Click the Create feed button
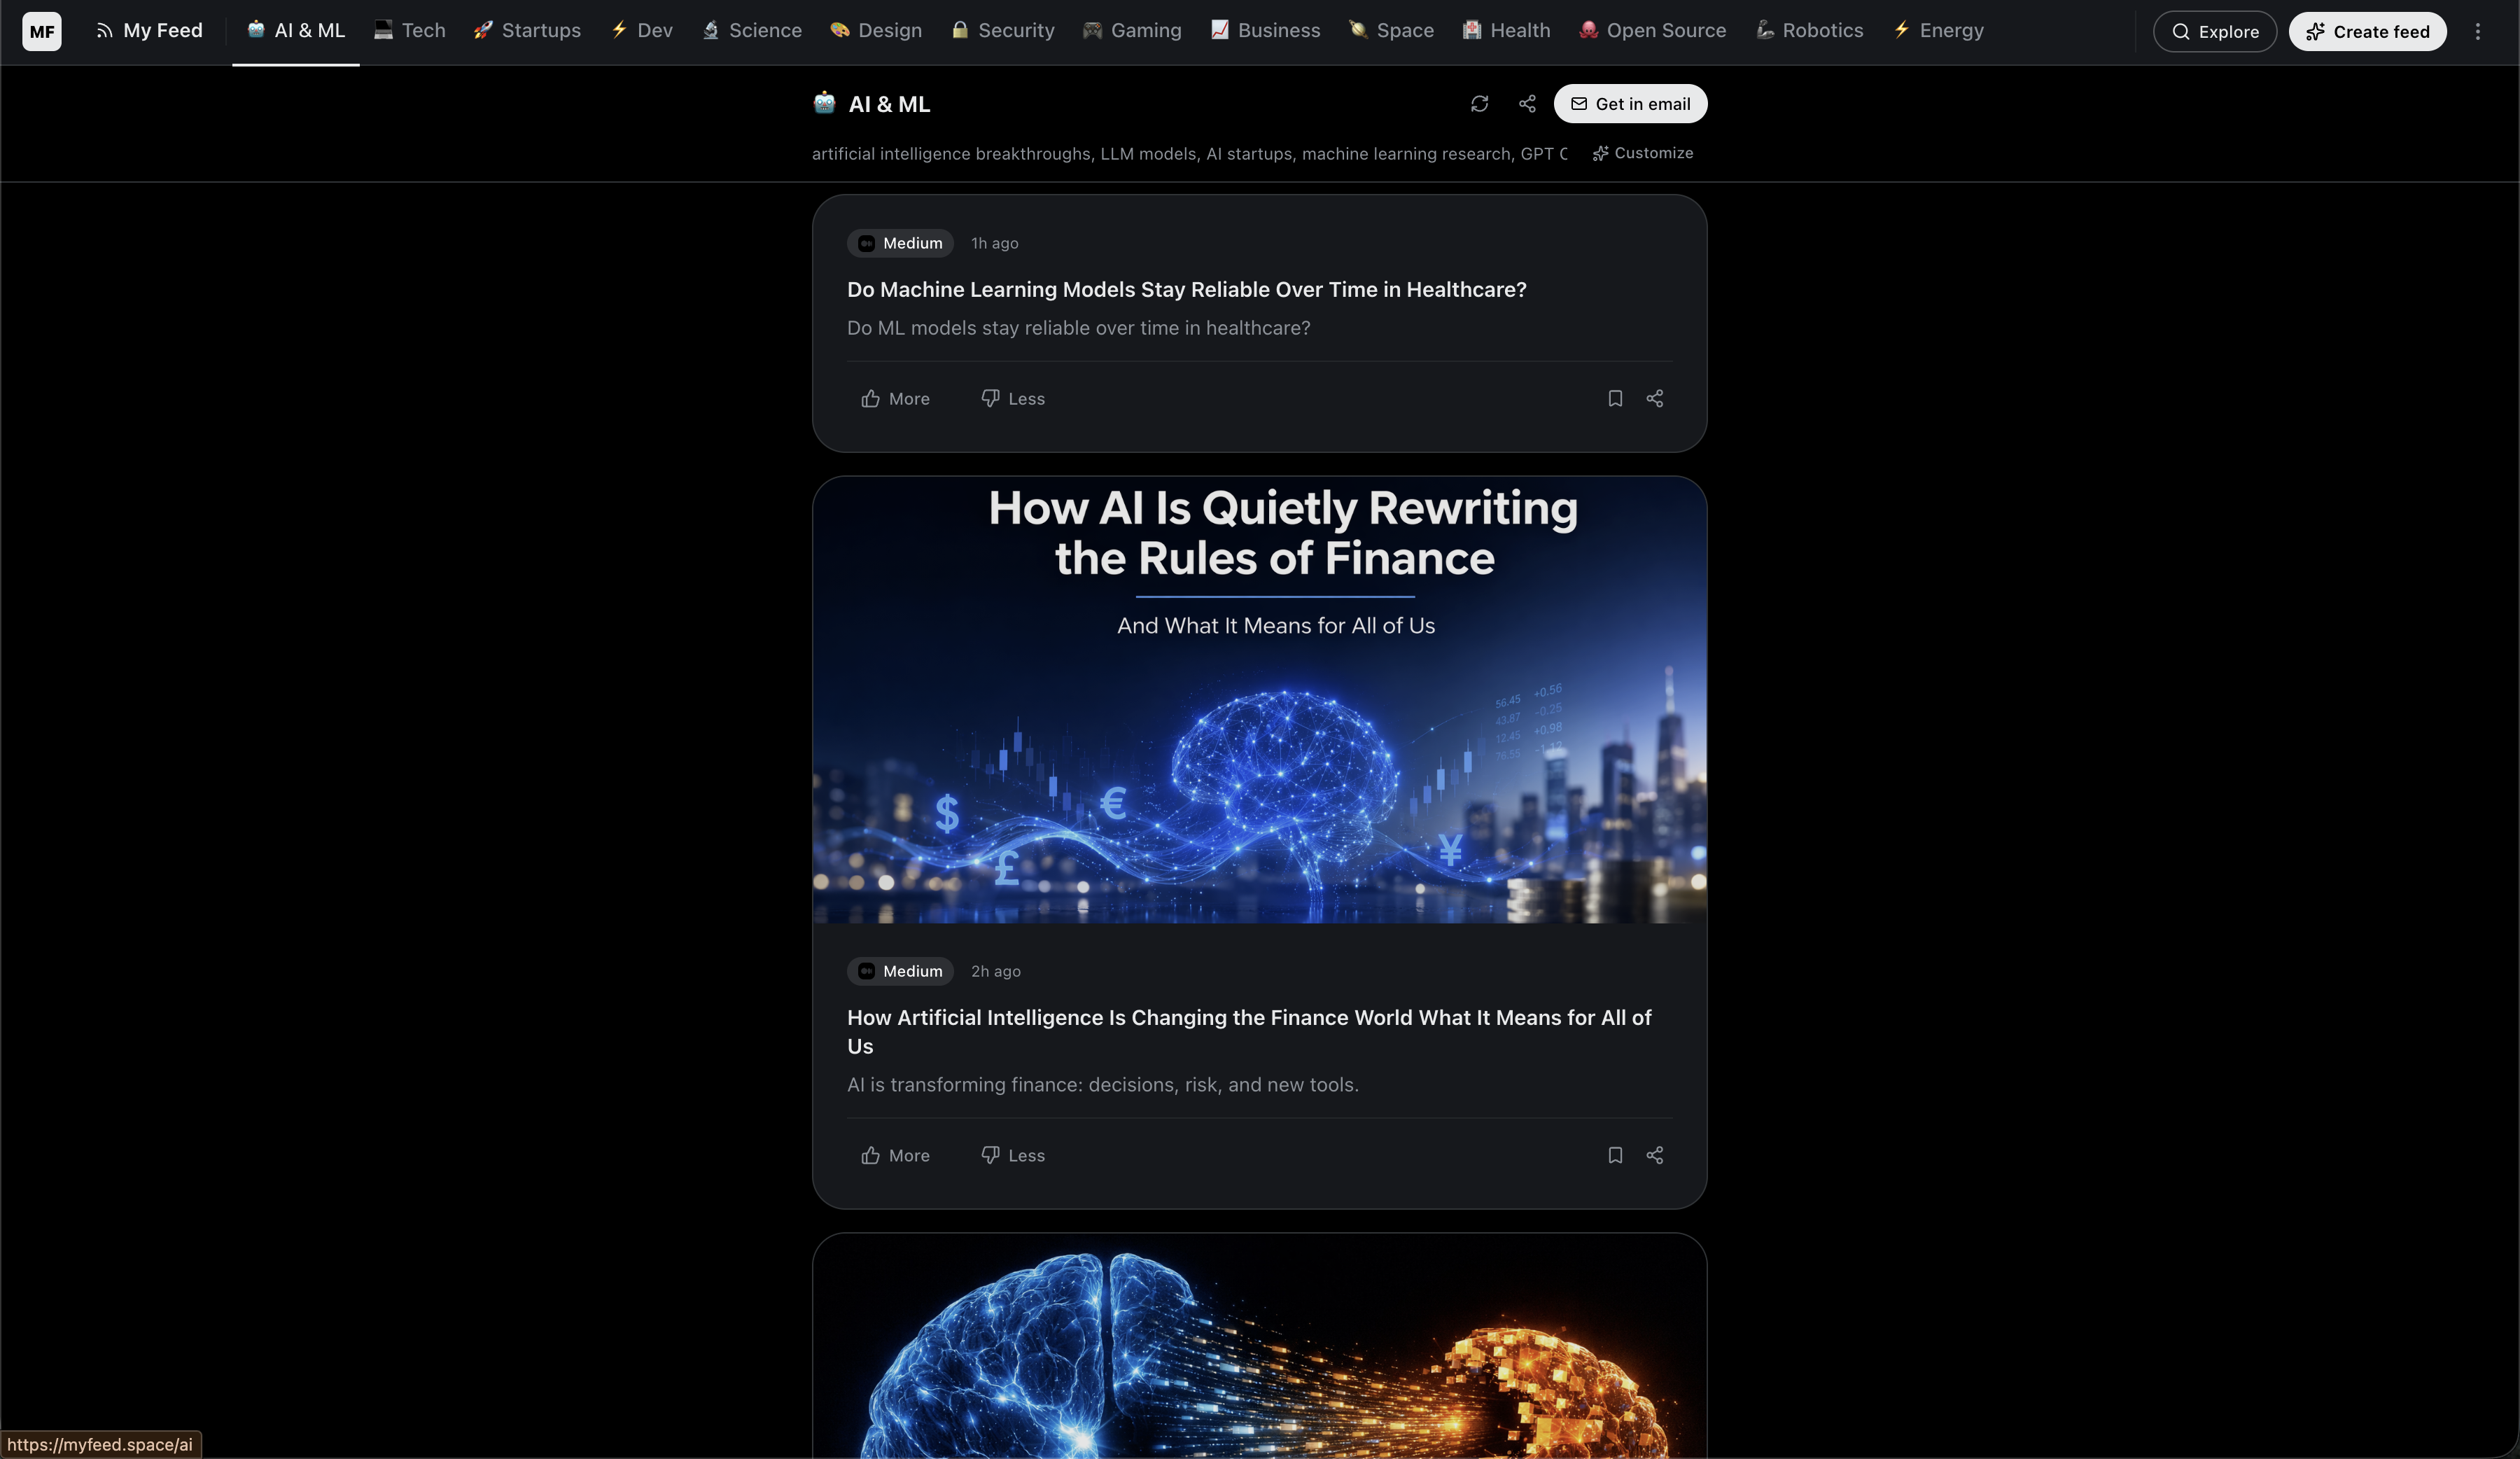The height and width of the screenshot is (1459, 2520). pyautogui.click(x=2367, y=31)
